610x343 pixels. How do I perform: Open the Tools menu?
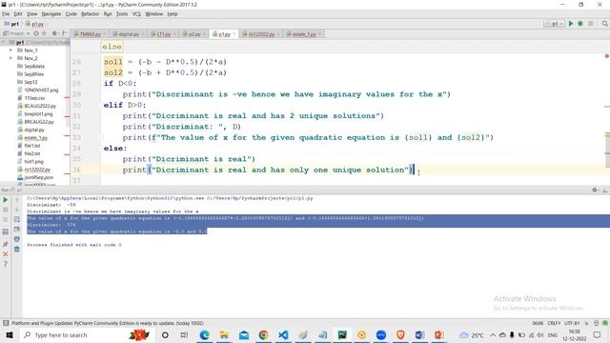pos(122,14)
